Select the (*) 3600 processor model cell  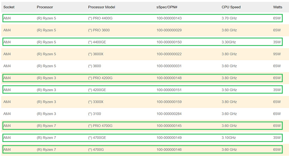(95, 66)
